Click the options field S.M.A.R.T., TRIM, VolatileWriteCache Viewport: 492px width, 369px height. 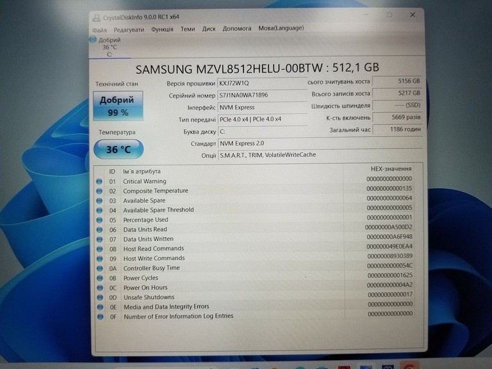tap(320, 154)
